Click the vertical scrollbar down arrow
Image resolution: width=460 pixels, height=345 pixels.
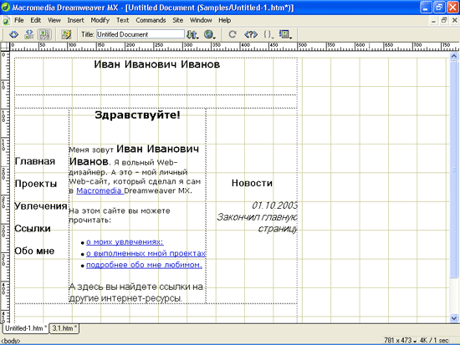point(454,317)
